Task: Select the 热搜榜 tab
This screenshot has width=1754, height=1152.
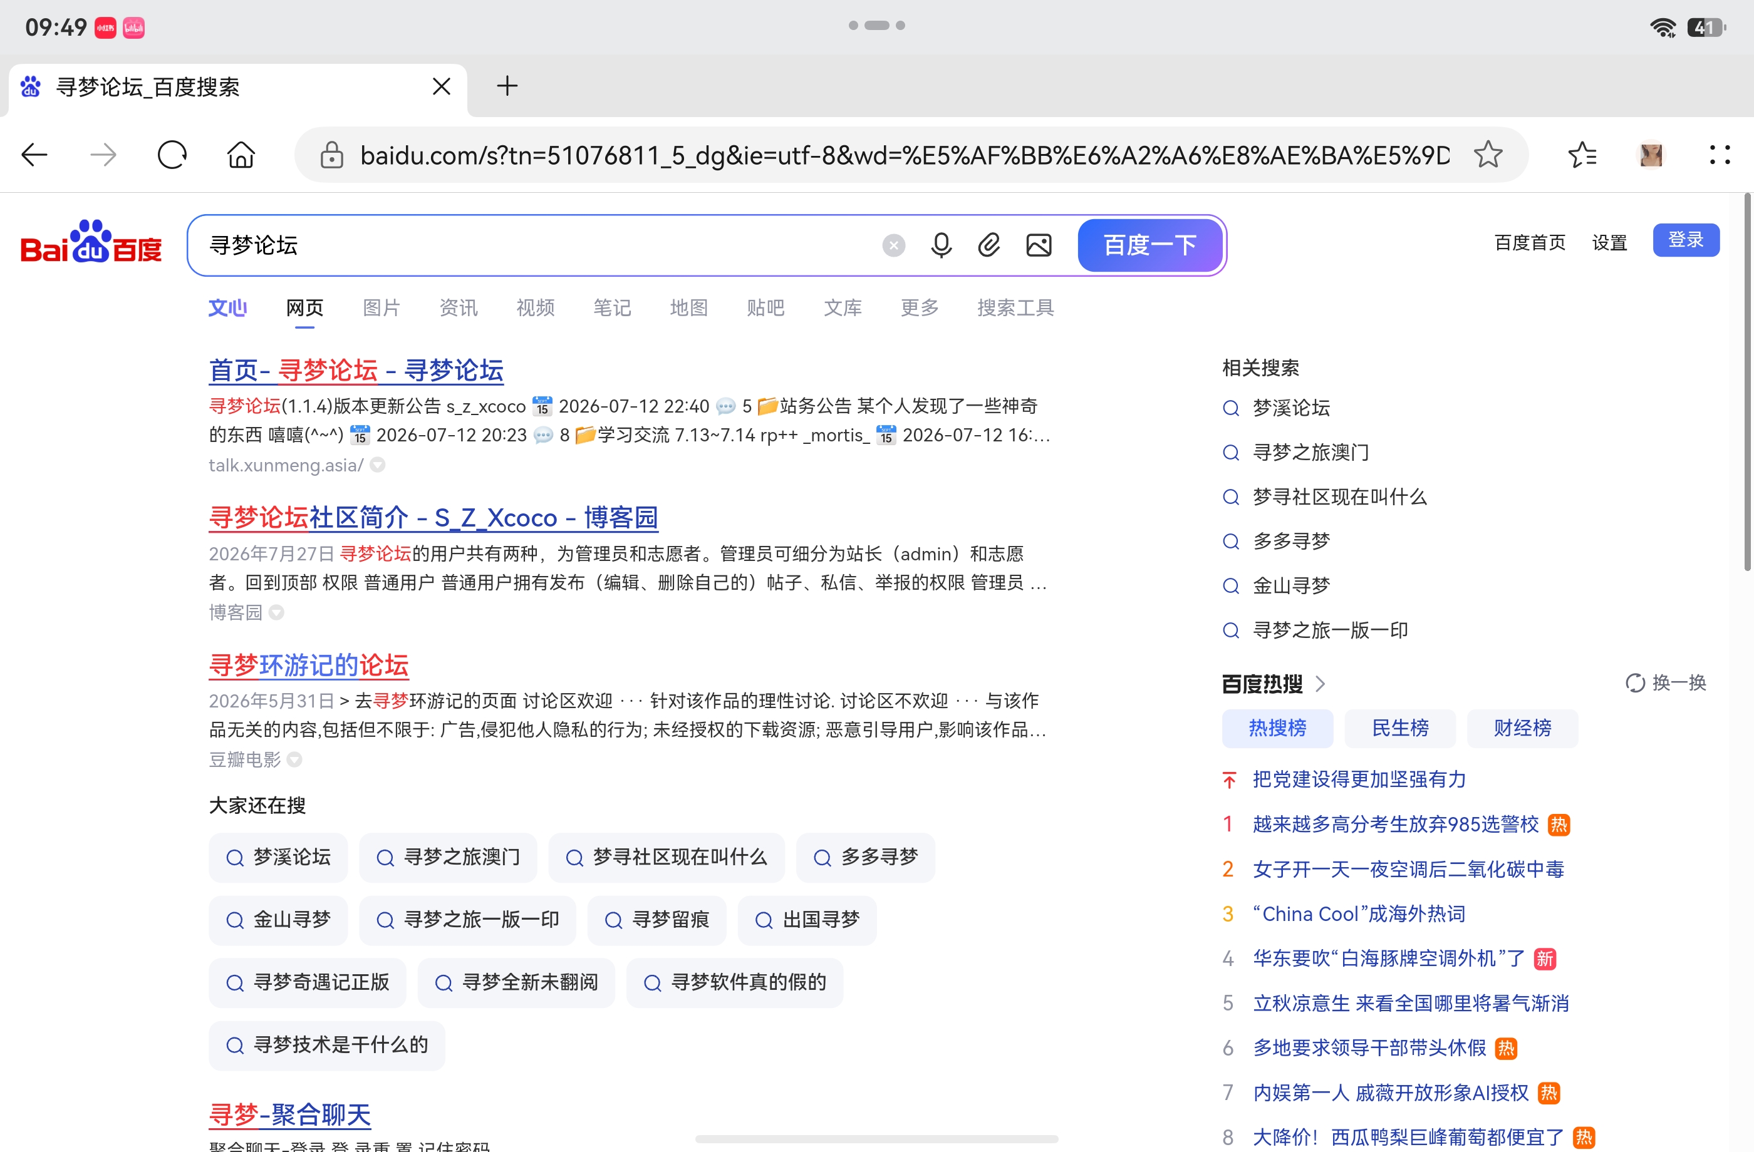Action: point(1277,729)
